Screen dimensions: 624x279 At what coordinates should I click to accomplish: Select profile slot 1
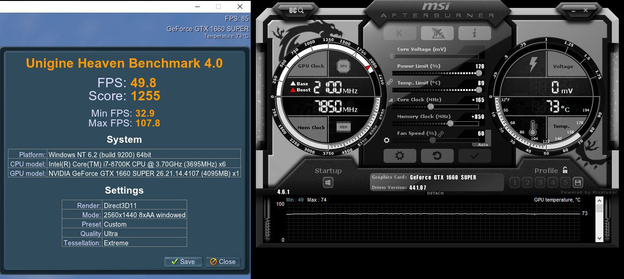[x=515, y=182]
